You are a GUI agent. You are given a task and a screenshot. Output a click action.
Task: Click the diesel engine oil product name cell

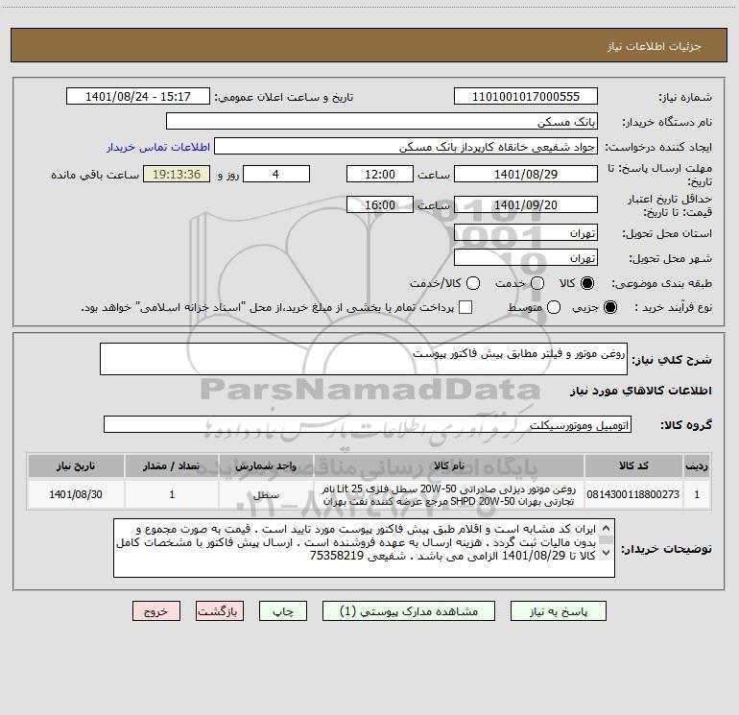click(449, 494)
